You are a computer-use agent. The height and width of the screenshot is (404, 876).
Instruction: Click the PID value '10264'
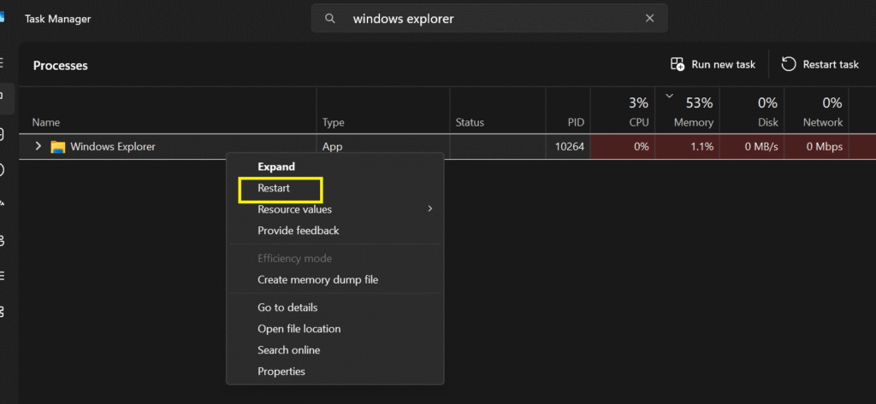click(x=569, y=147)
